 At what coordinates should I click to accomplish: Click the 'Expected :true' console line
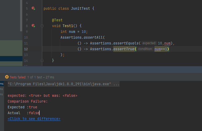coord(22,107)
